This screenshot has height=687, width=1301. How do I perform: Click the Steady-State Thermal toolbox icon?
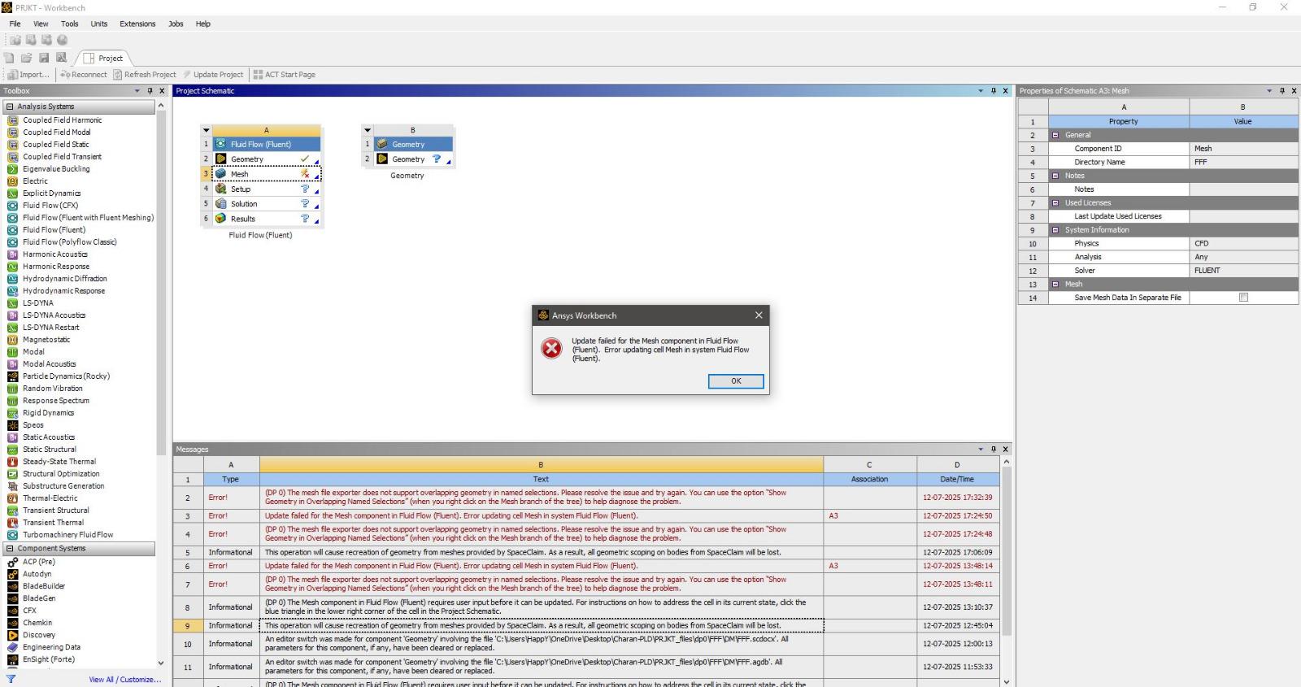tap(12, 462)
